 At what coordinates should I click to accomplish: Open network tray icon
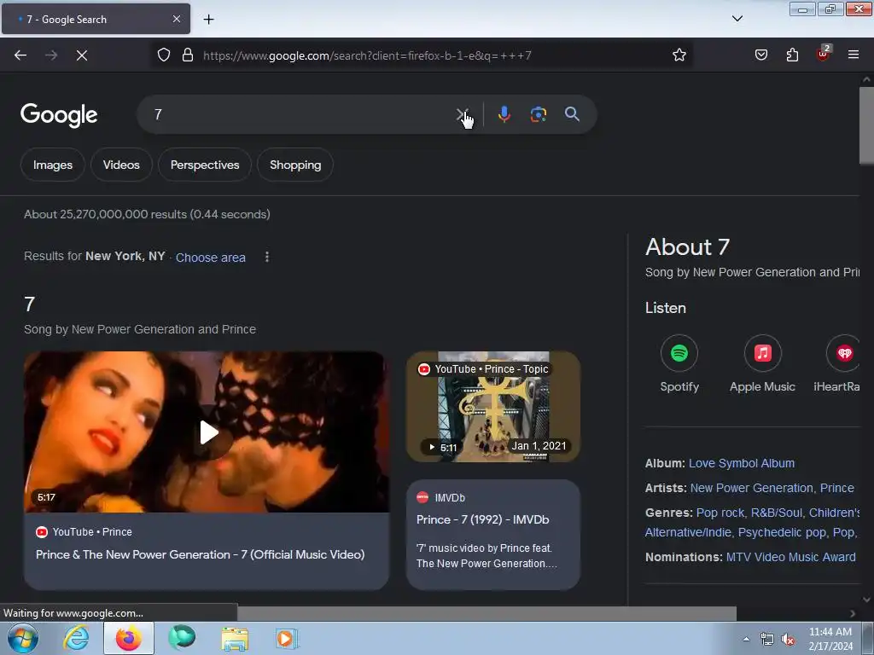pos(767,640)
